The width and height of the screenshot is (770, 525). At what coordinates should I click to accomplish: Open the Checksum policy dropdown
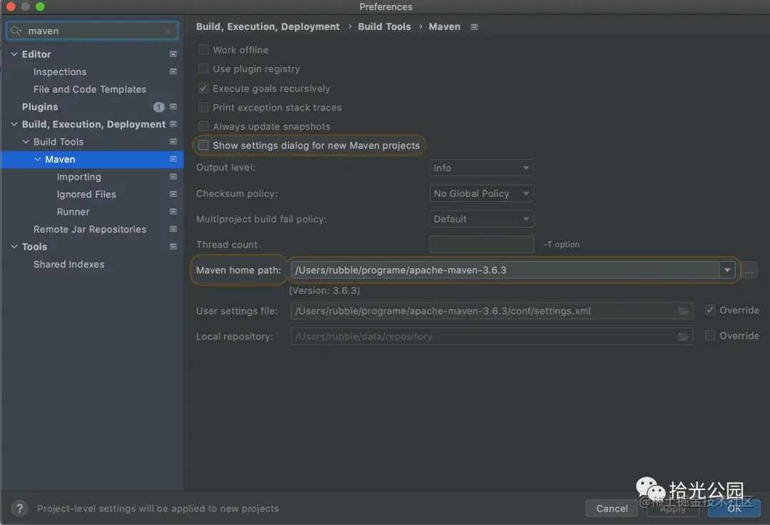pos(481,193)
